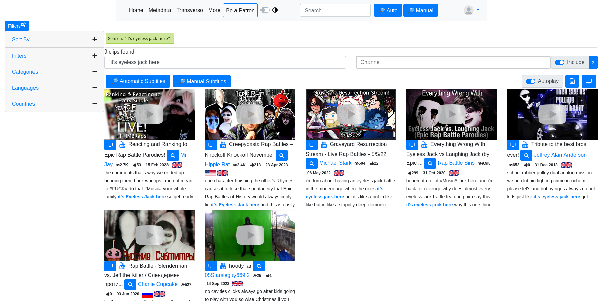
Task: Click the monitor view icon beside Autoplay
Action: click(589, 81)
